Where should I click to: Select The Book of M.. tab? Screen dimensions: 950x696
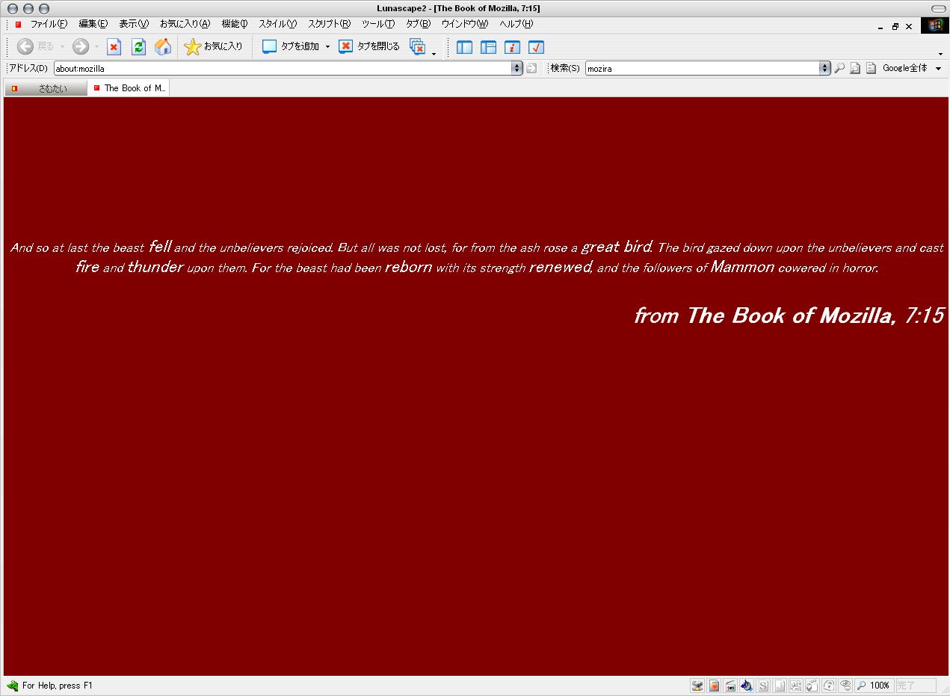(x=129, y=88)
